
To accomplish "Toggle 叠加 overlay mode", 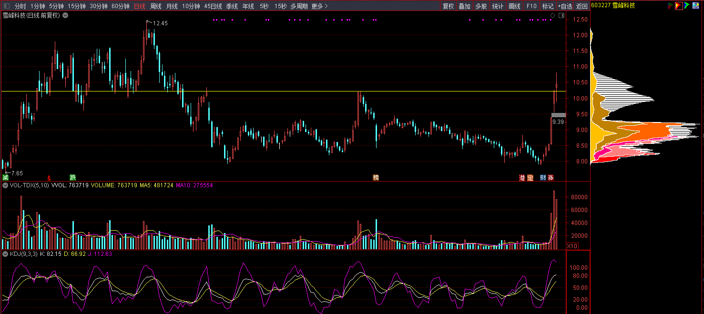I will click(x=464, y=6).
